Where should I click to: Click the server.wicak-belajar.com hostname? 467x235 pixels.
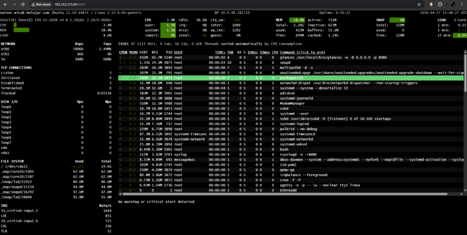[25, 13]
